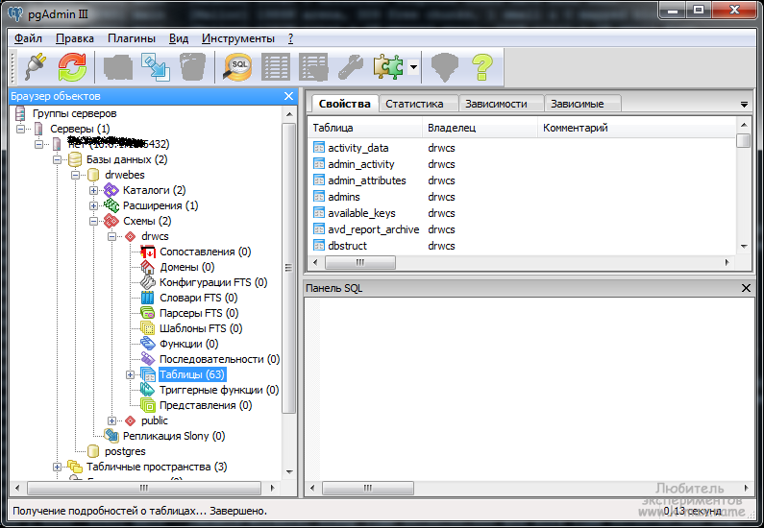Collapse the Базы данных (2) node
The width and height of the screenshot is (764, 528).
(x=57, y=159)
